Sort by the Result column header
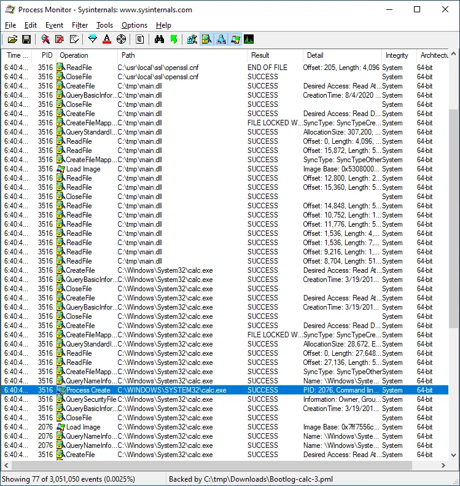The width and height of the screenshot is (460, 486). pos(275,55)
